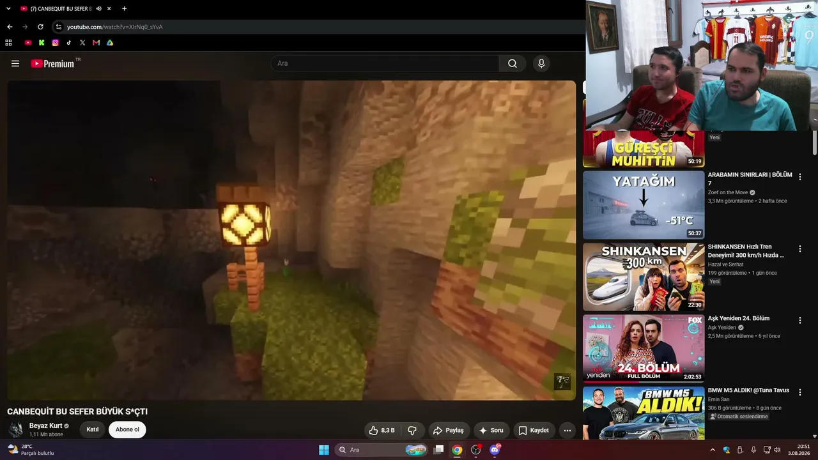The width and height of the screenshot is (818, 460).
Task: Click the channel watermark in video corner
Action: point(562,381)
